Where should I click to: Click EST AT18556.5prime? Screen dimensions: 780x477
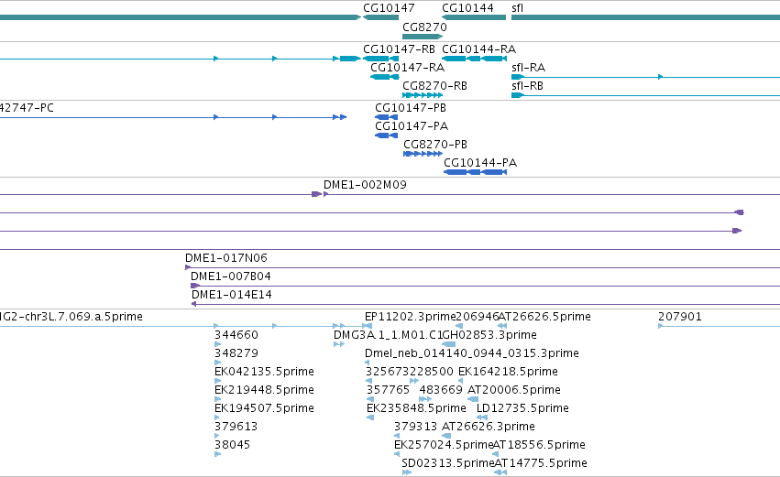pyautogui.click(x=539, y=445)
